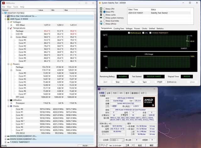Viewport: 201px width, 148px height.
Task: Expand the VID (Max) voltage entry
Action: 11,25
